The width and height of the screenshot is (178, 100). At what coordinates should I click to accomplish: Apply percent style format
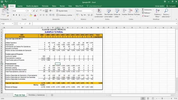click(82, 15)
